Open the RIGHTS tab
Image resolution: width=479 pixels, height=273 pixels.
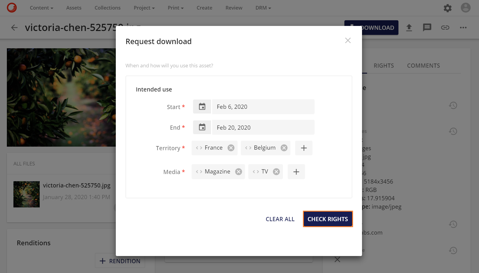383,66
